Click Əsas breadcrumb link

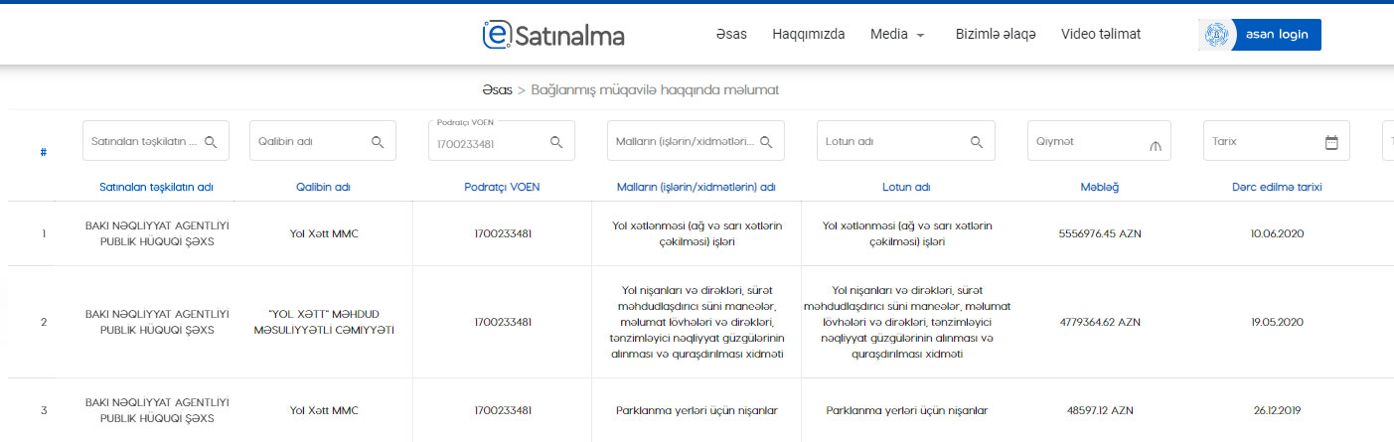coord(497,89)
